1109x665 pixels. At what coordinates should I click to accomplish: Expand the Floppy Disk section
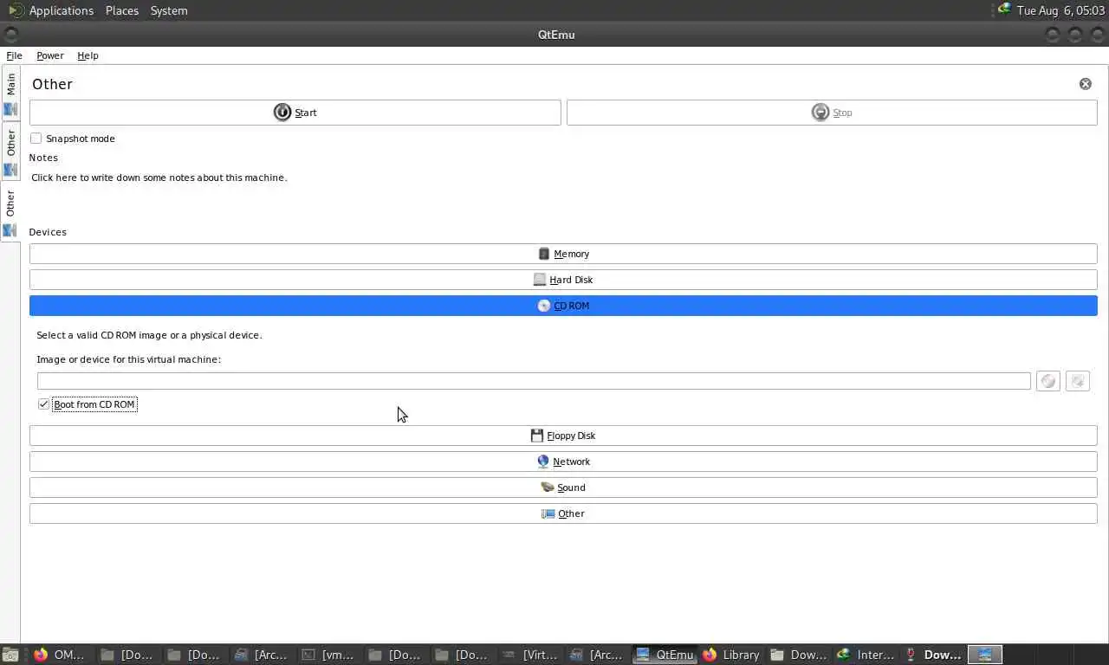(563, 436)
